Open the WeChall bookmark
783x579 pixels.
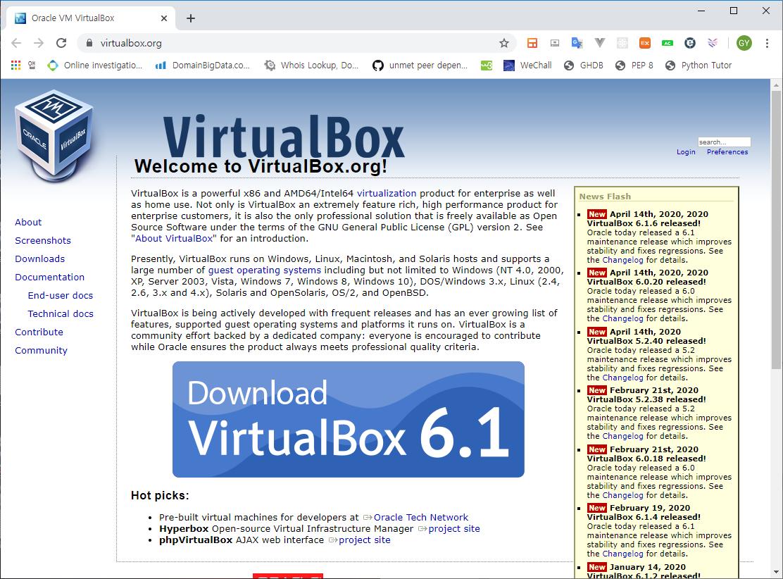tap(527, 66)
